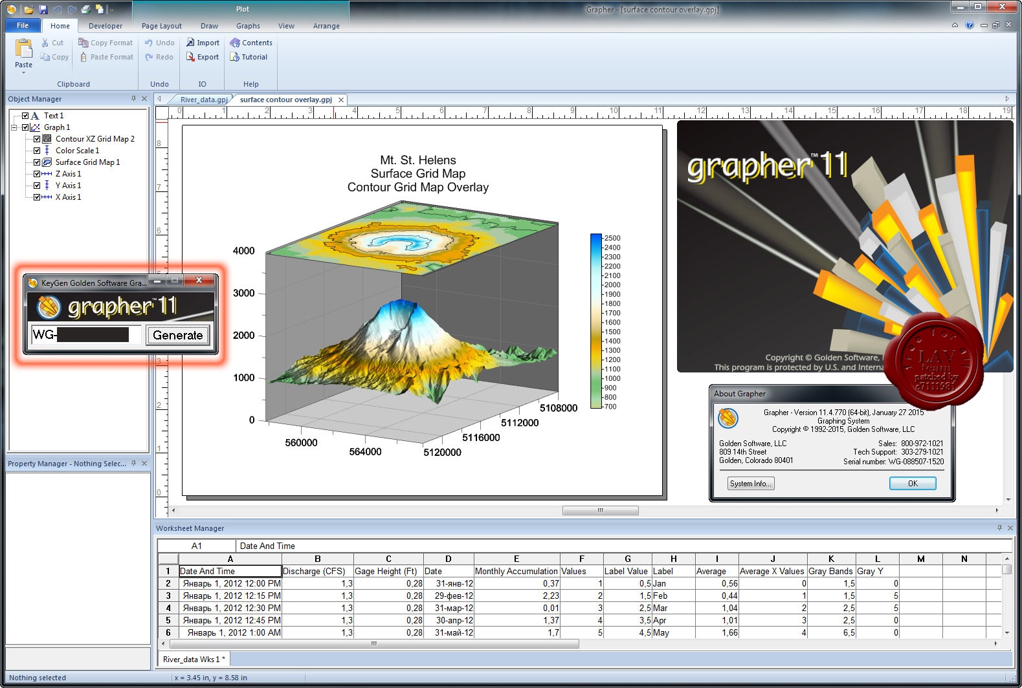
Task: Close the Object Manager panel
Action: (144, 99)
